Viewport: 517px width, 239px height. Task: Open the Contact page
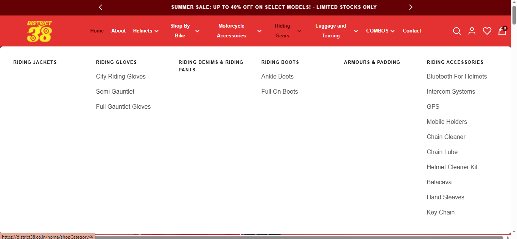(x=412, y=31)
